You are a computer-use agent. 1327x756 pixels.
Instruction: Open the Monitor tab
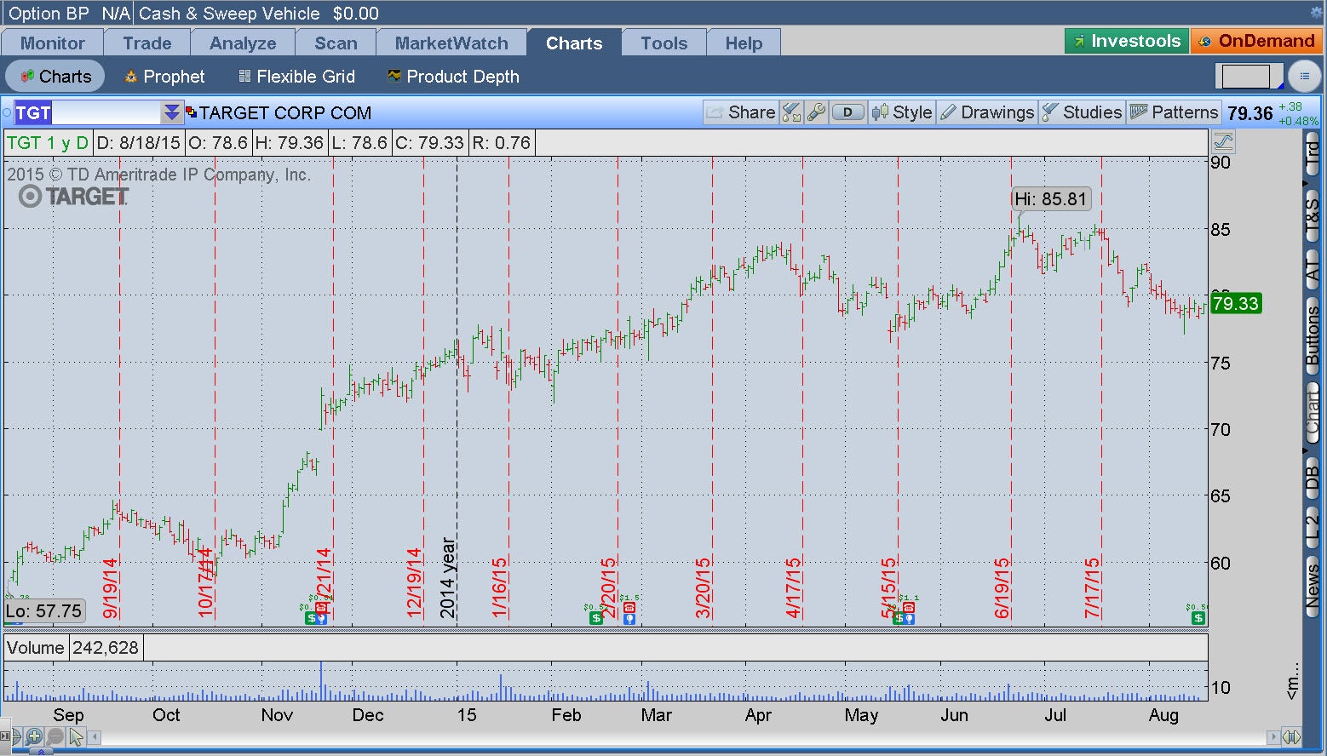pos(53,43)
